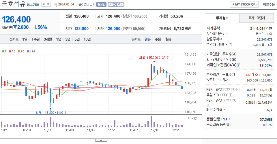The width and height of the screenshot is (277, 144).
Task: Click the 코스피 96위 ranking text
Action: click(x=263, y=34)
